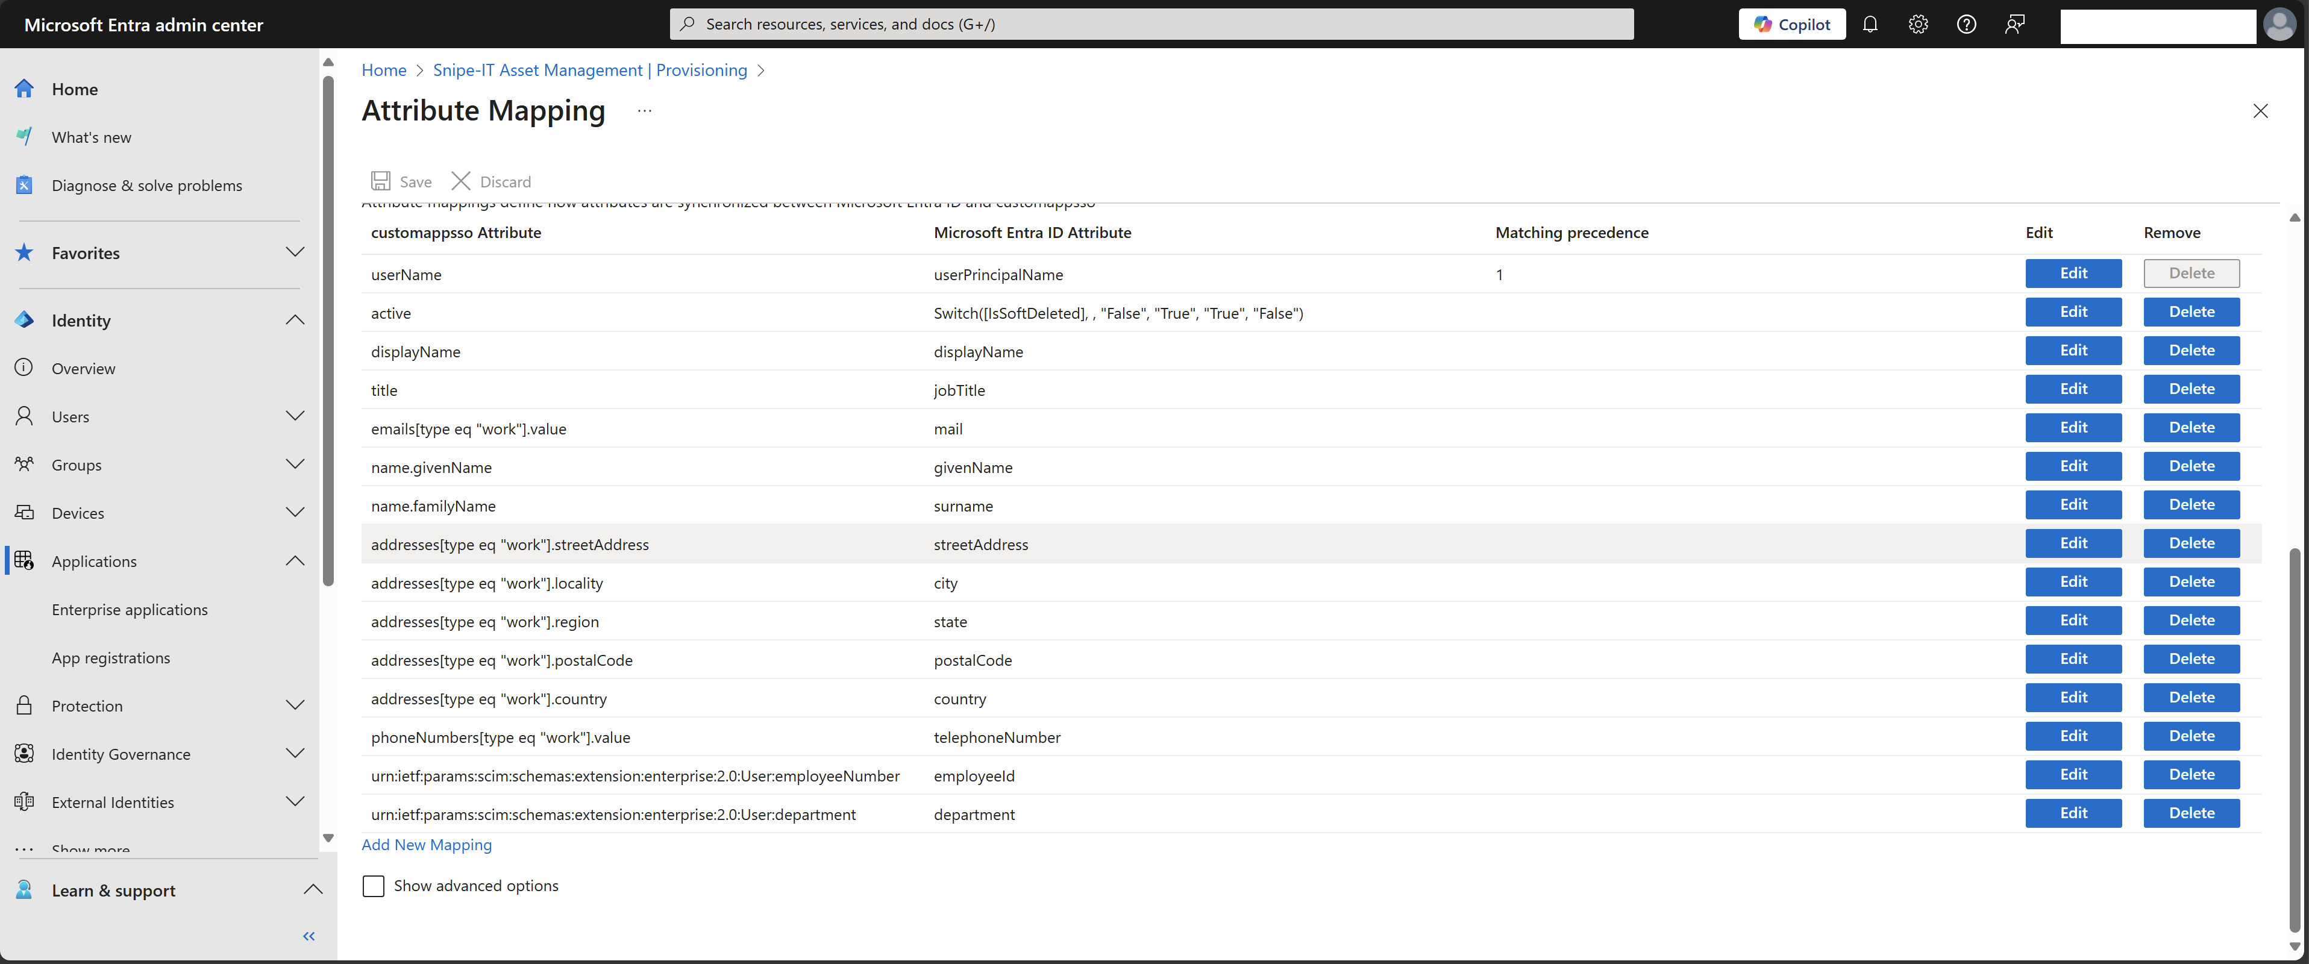The width and height of the screenshot is (2309, 964).
Task: Expand the Favorites section
Action: [294, 252]
